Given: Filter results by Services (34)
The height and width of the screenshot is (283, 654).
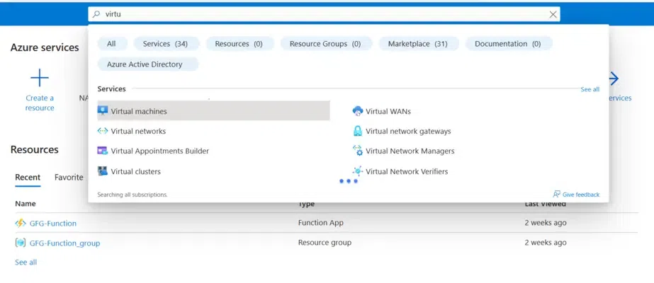Looking at the screenshot, I should pyautogui.click(x=165, y=44).
